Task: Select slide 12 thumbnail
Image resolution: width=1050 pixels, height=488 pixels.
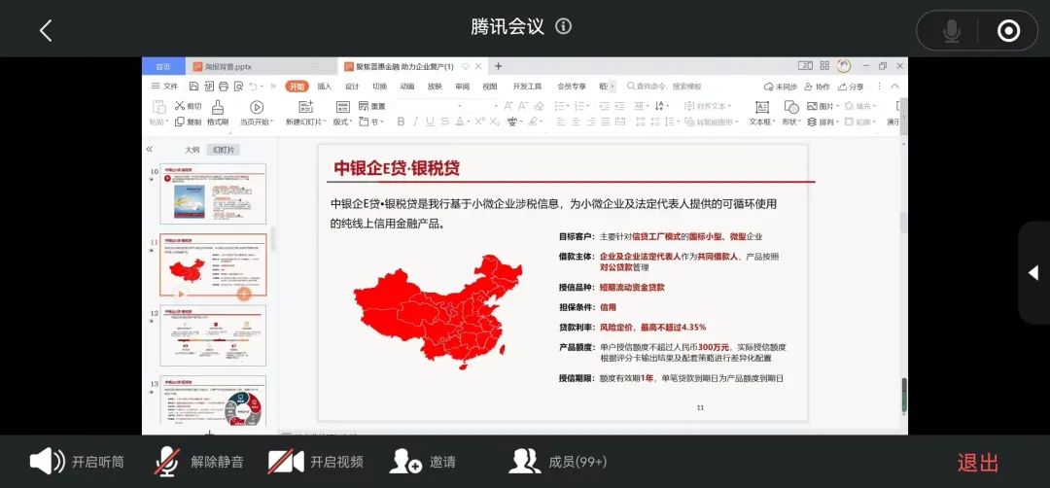Action: click(x=213, y=336)
